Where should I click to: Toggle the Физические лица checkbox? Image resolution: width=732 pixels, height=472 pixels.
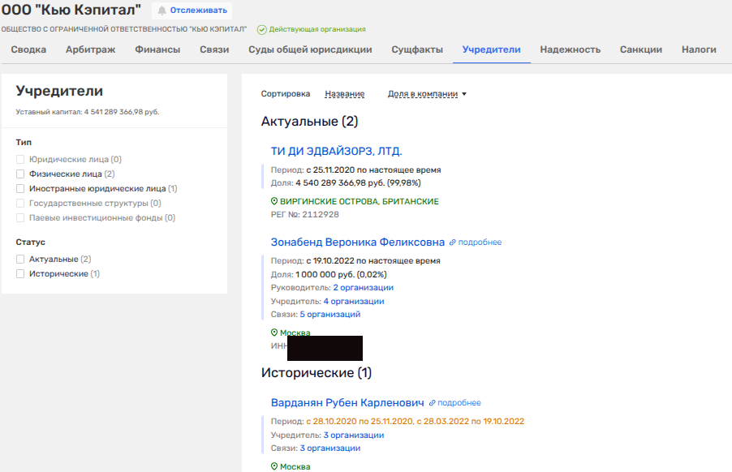coord(20,174)
